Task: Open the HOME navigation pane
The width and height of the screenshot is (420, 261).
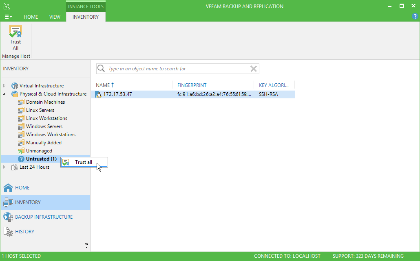Action: [46, 188]
